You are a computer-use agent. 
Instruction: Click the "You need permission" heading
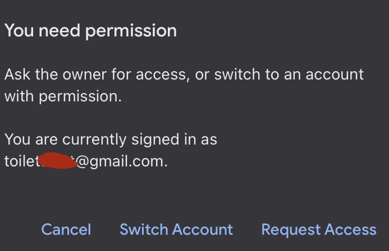coord(90,30)
